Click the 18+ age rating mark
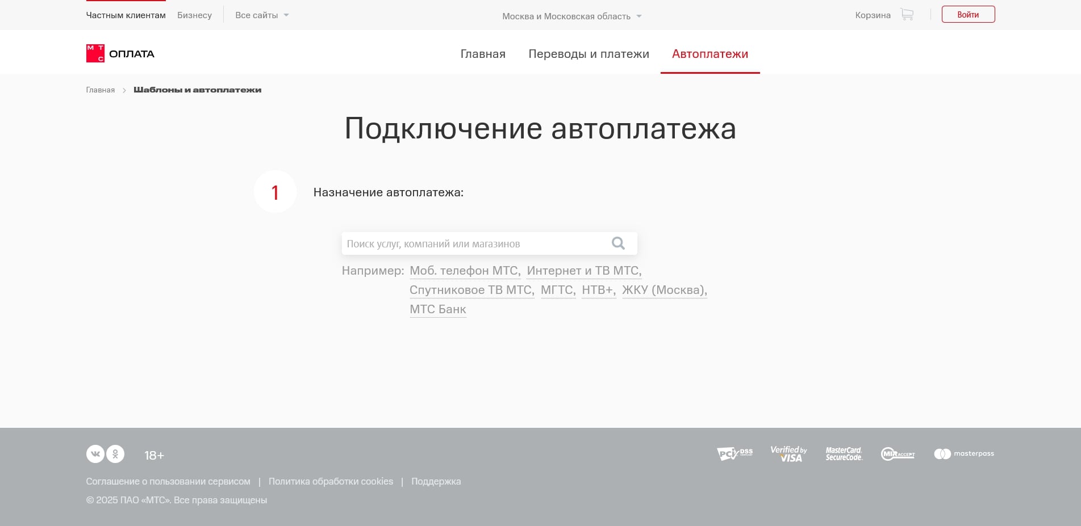The width and height of the screenshot is (1081, 526). [x=154, y=455]
